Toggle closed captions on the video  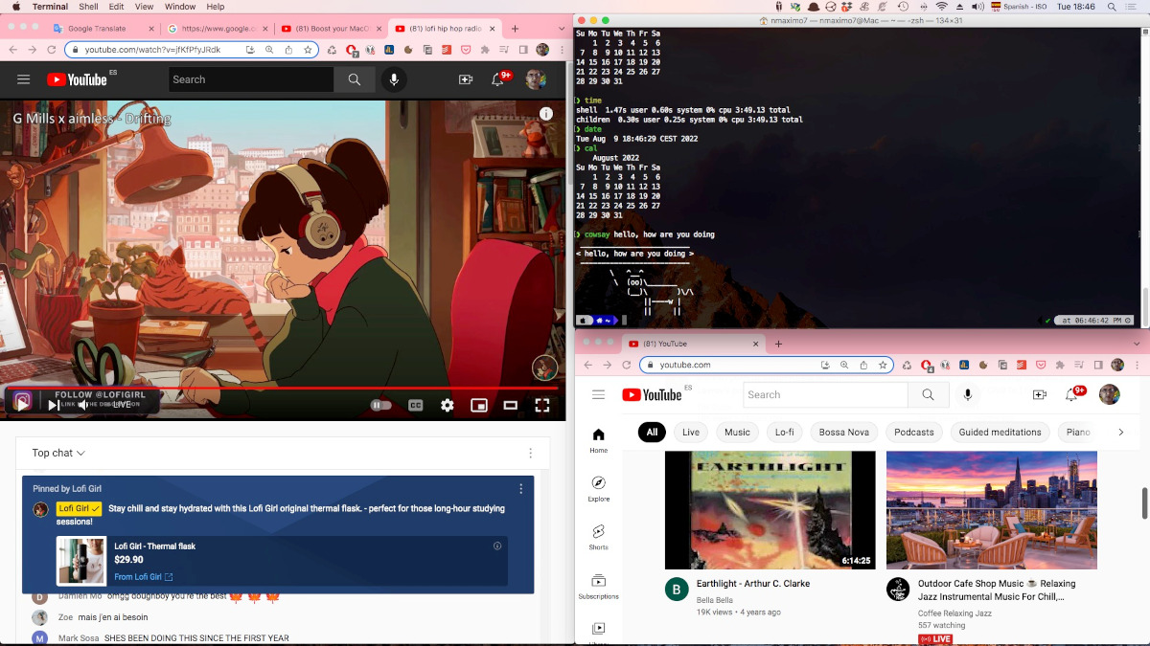click(415, 406)
